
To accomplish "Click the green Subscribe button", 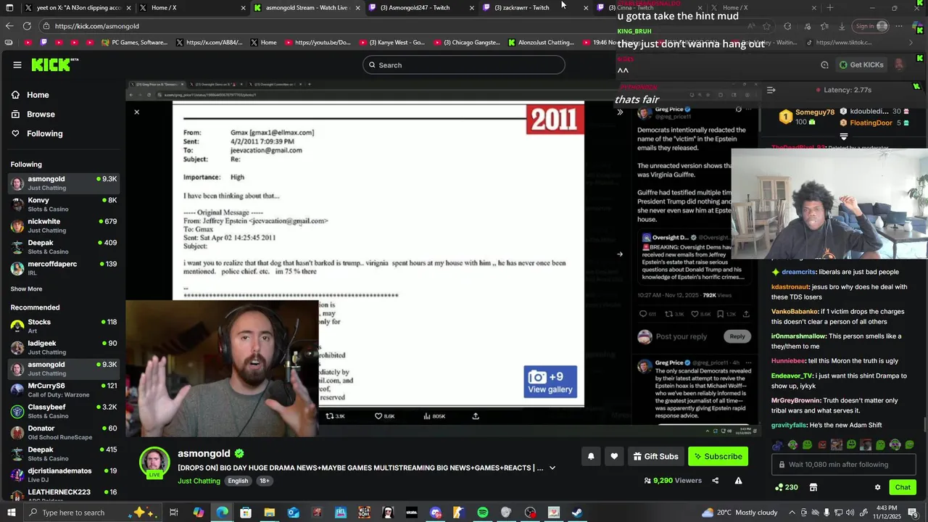I will [718, 457].
